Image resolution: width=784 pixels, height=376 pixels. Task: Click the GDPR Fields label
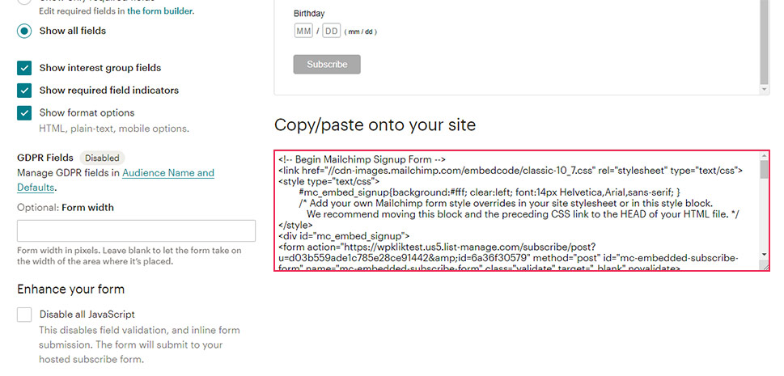45,158
